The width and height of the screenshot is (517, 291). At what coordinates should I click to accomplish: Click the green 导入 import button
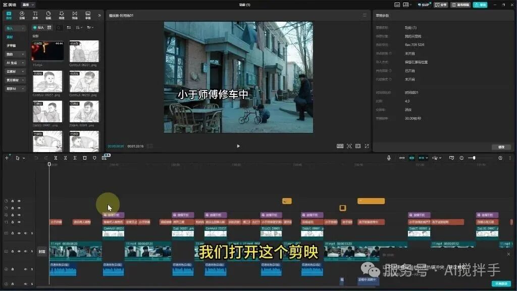point(38,27)
